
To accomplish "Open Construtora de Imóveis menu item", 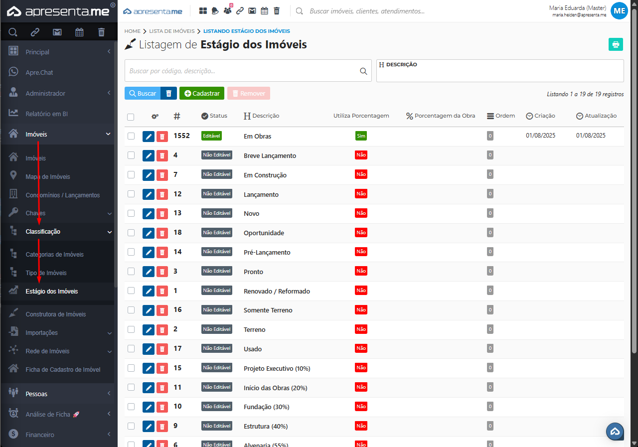I will point(55,314).
